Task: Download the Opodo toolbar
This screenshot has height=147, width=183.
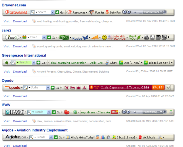Action: pyautogui.click(x=20, y=96)
